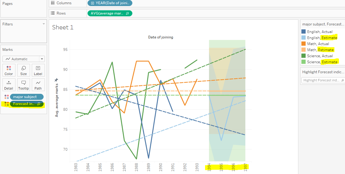The image size is (345, 174).
Task: Click the Highlight Forecast indicator input field
Action: tap(321, 80)
